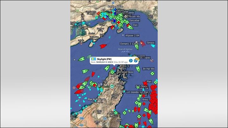The image size is (228, 128).
Task: Click the Bandar Abbas city label
Action: [x=116, y=6]
